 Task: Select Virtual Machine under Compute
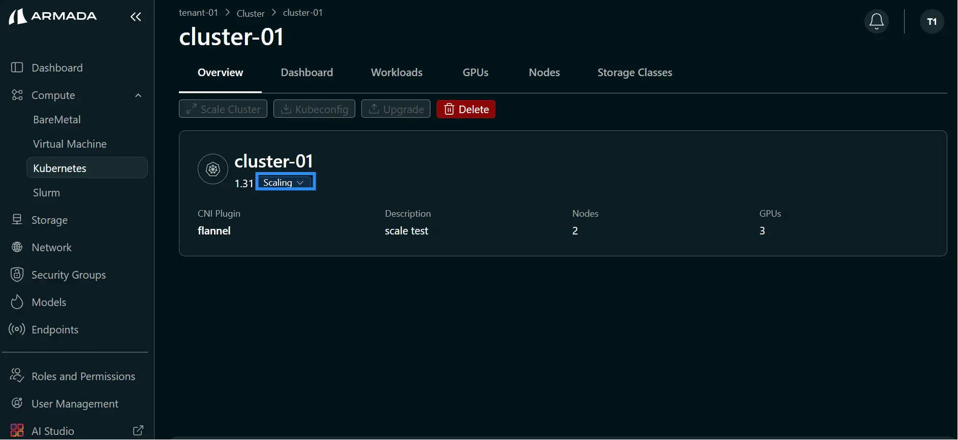pos(70,144)
